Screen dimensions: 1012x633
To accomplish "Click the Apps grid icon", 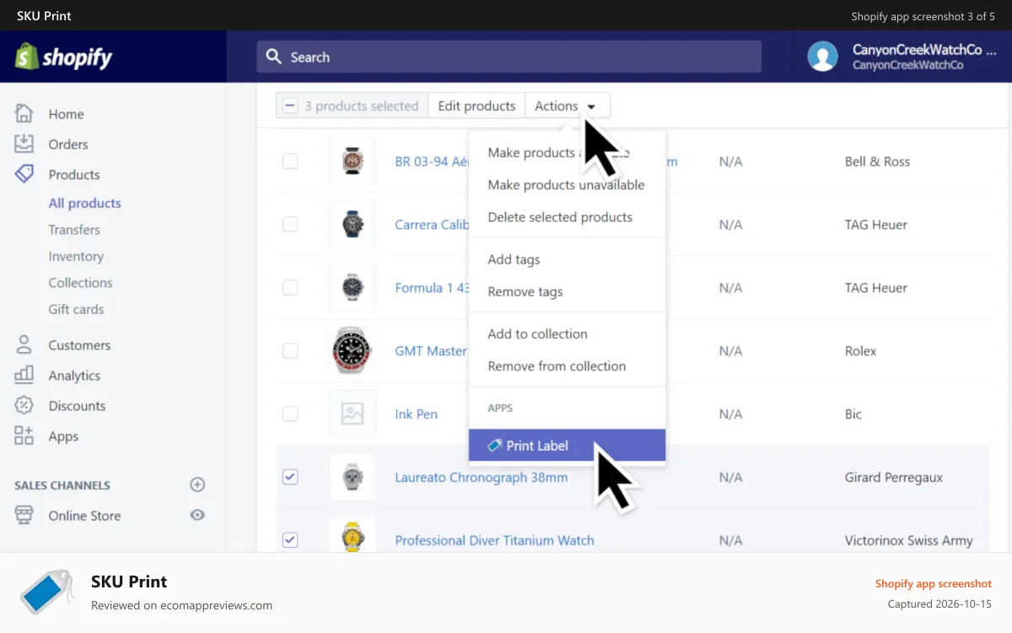I will (x=24, y=436).
